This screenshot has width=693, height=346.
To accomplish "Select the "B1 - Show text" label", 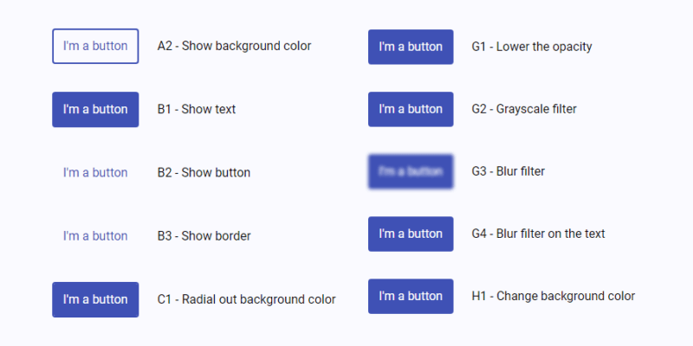I will pyautogui.click(x=197, y=109).
